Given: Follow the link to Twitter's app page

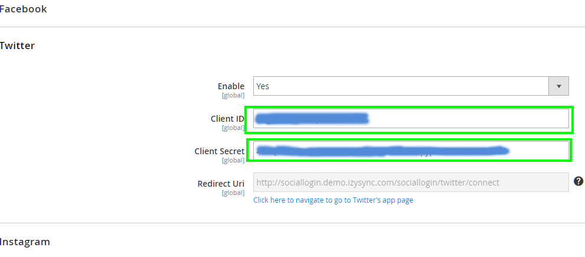Looking at the screenshot, I should (333, 200).
